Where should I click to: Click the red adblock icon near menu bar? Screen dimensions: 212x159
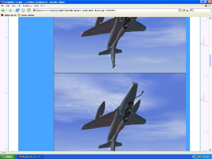tap(206, 6)
